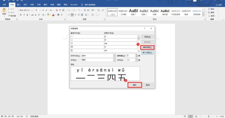This screenshot has height=118, width=225.
Task: Toggle Center alignment
Action: tap(72, 15)
